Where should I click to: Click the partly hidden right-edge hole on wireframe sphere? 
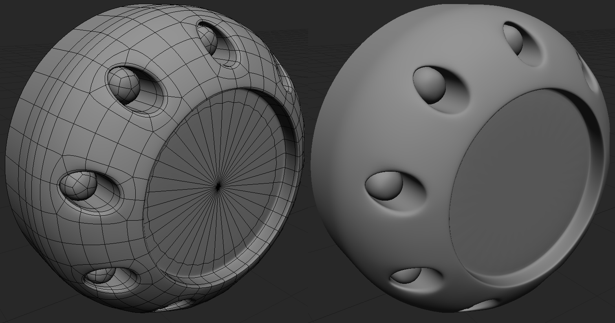tap(284, 80)
